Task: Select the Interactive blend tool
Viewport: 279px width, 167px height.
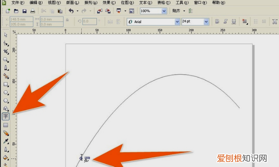Action: pos(6,133)
